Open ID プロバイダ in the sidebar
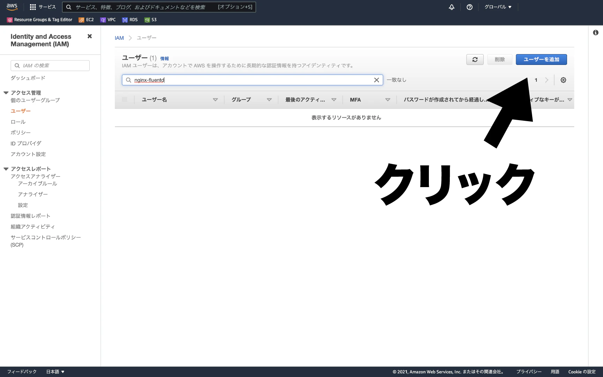 click(26, 143)
